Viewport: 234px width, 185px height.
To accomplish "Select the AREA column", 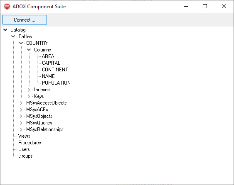I will coord(48,56).
